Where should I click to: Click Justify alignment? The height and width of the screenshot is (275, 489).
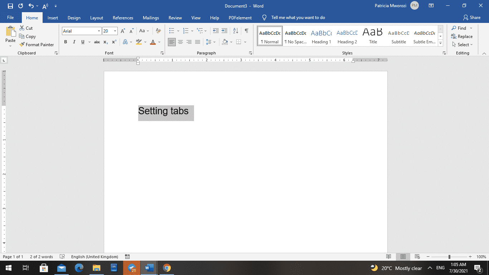198,42
